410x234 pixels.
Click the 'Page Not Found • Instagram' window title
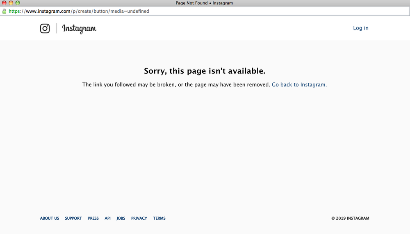tap(204, 3)
